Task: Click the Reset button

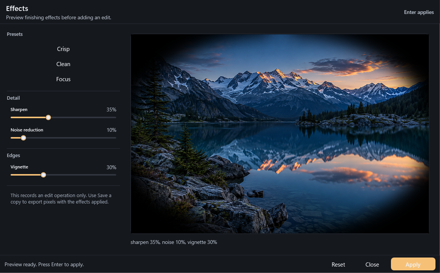Action: click(338, 265)
